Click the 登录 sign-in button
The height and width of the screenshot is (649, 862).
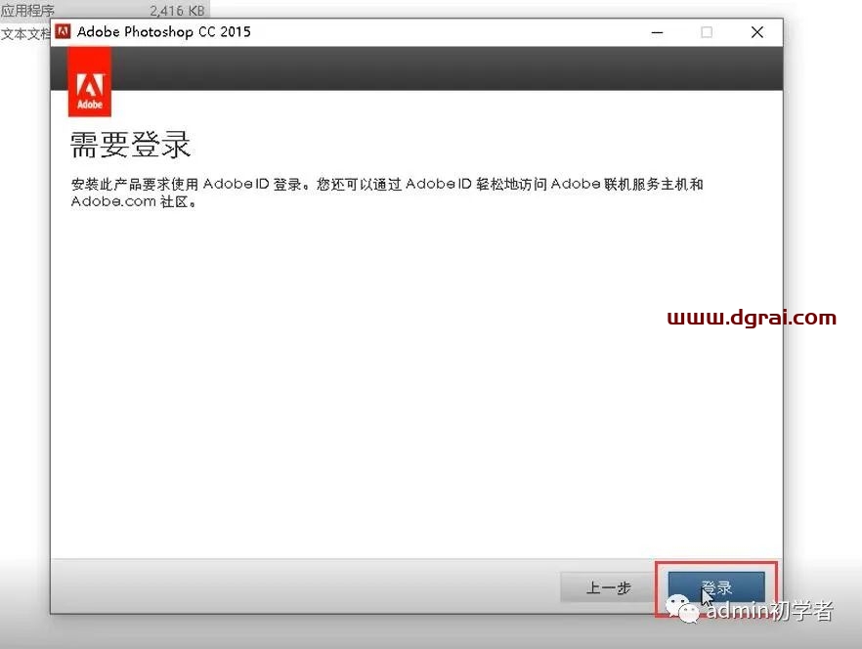(x=715, y=587)
